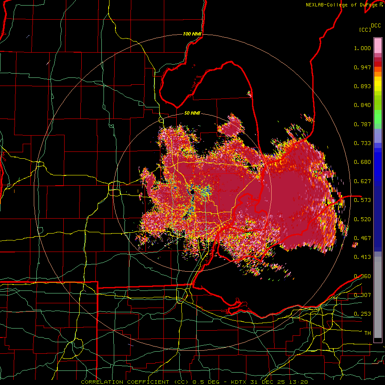Click the 0.573 legend value
The width and height of the screenshot is (385, 385).
362,200
